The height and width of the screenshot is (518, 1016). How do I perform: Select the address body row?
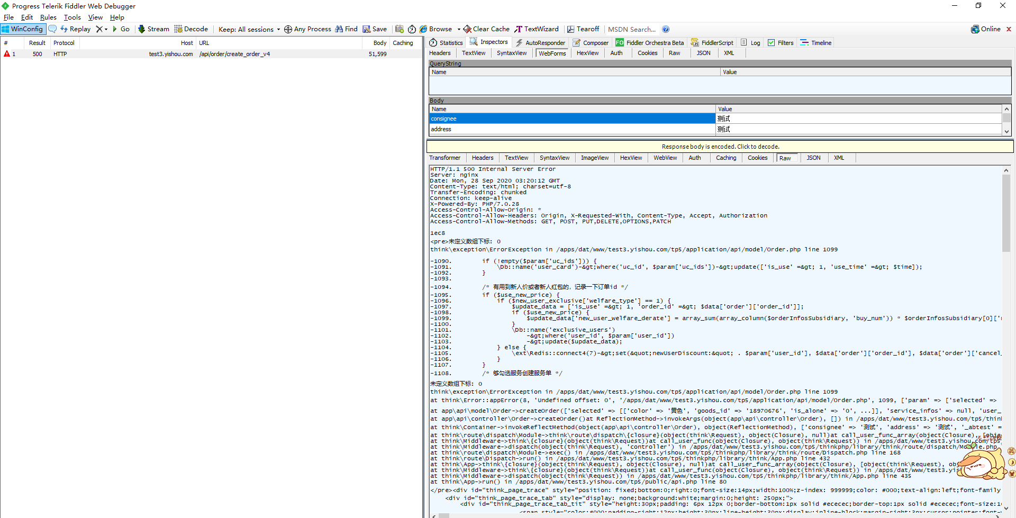coord(715,129)
